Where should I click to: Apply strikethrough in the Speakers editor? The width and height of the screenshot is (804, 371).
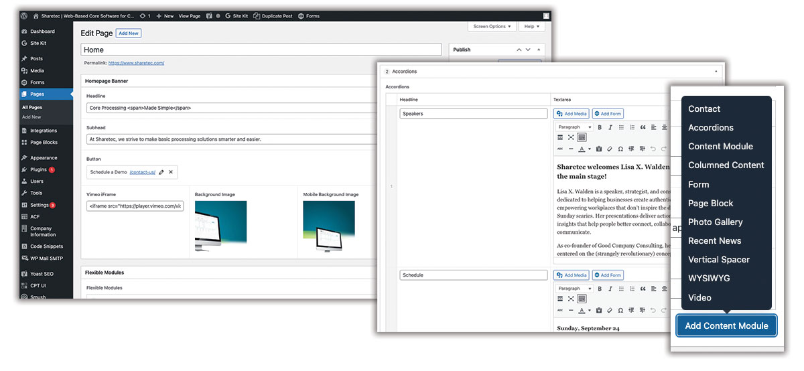[x=560, y=149]
